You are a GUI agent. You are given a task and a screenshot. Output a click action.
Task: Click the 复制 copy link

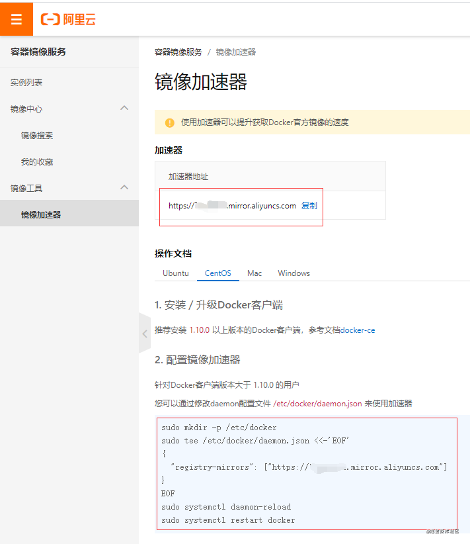(309, 206)
